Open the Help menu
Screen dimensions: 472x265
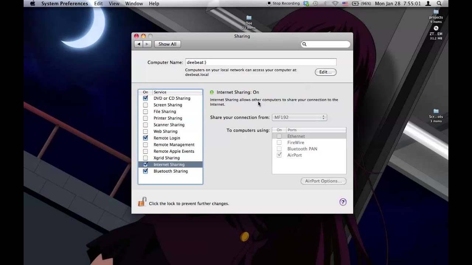pyautogui.click(x=154, y=4)
